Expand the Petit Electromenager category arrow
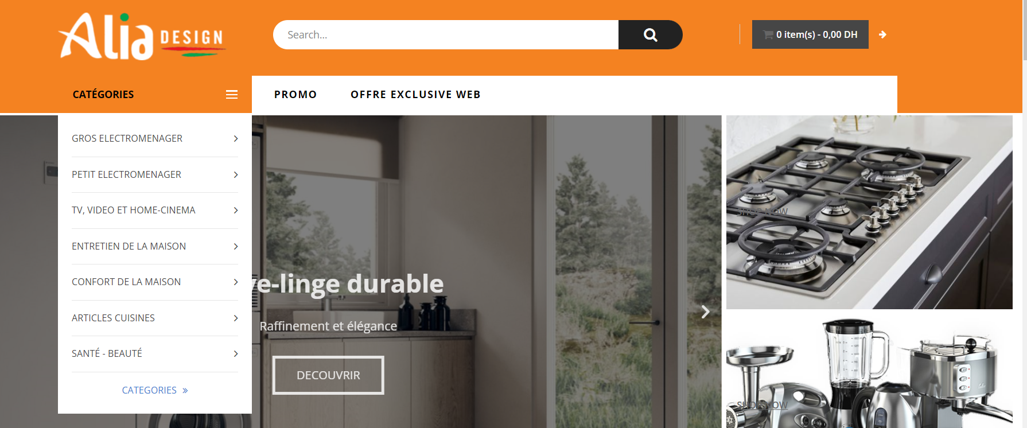The width and height of the screenshot is (1027, 428). point(236,174)
